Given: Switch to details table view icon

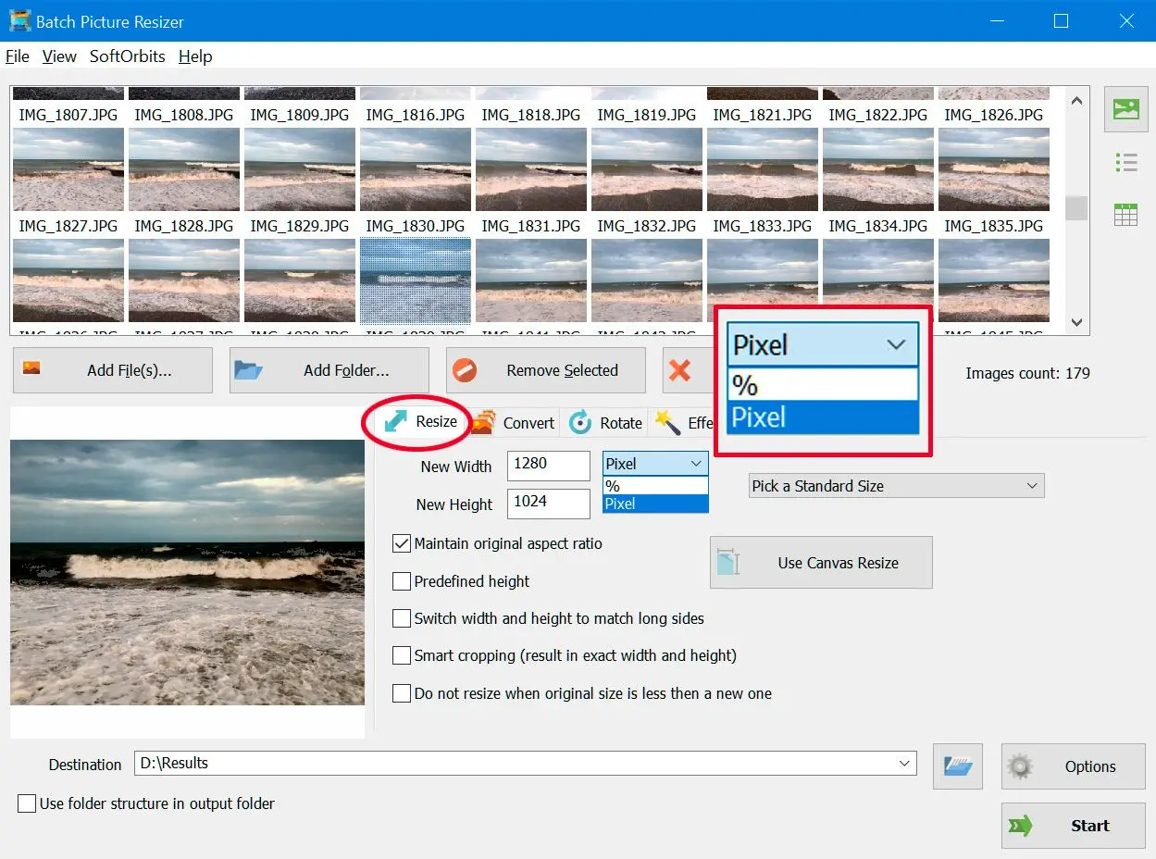Looking at the screenshot, I should point(1125,216).
